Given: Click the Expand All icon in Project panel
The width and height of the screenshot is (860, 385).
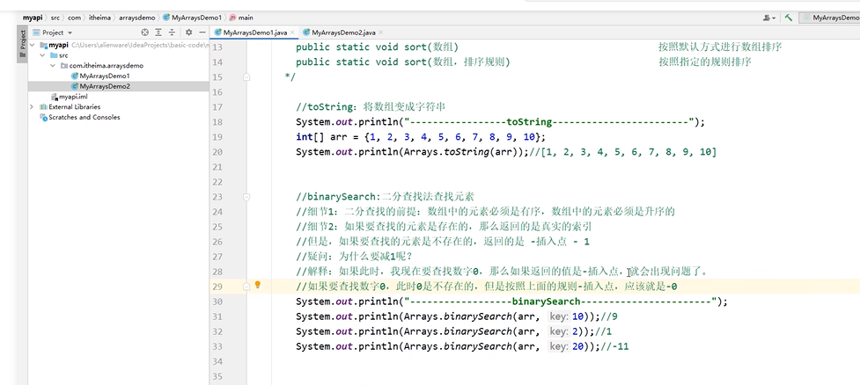Looking at the screenshot, I should (x=158, y=33).
